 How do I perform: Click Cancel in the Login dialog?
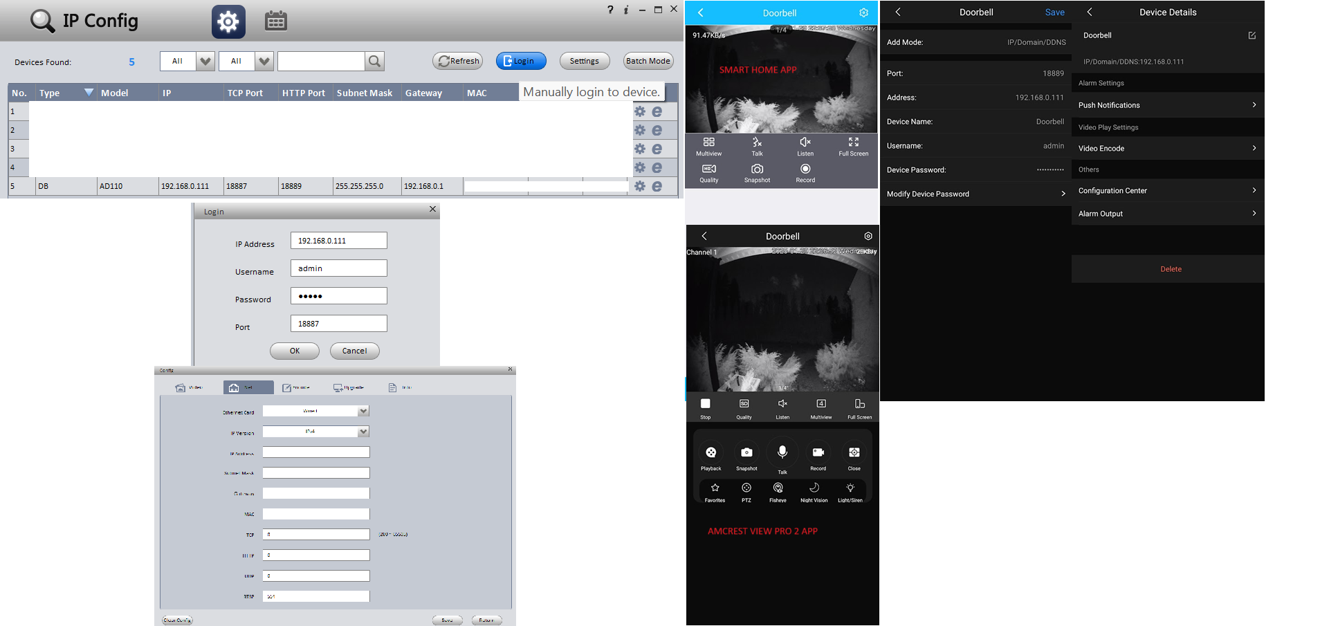pyautogui.click(x=355, y=351)
